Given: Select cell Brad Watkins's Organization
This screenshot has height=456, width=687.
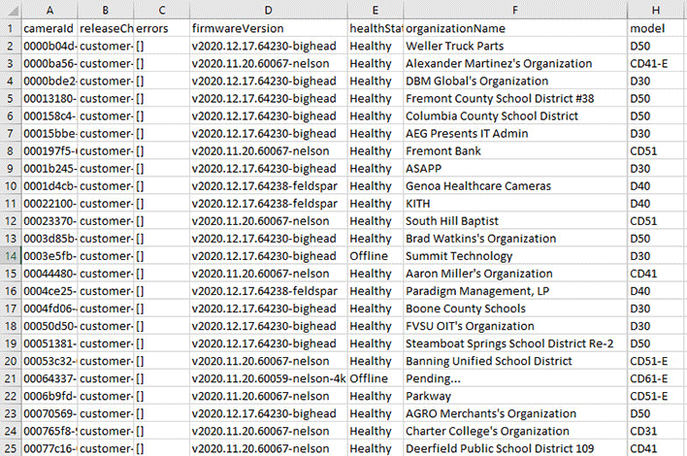Looking at the screenshot, I should pos(515,239).
